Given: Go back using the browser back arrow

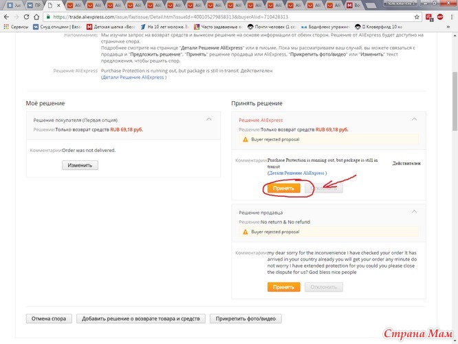Looking at the screenshot, I should [6, 17].
